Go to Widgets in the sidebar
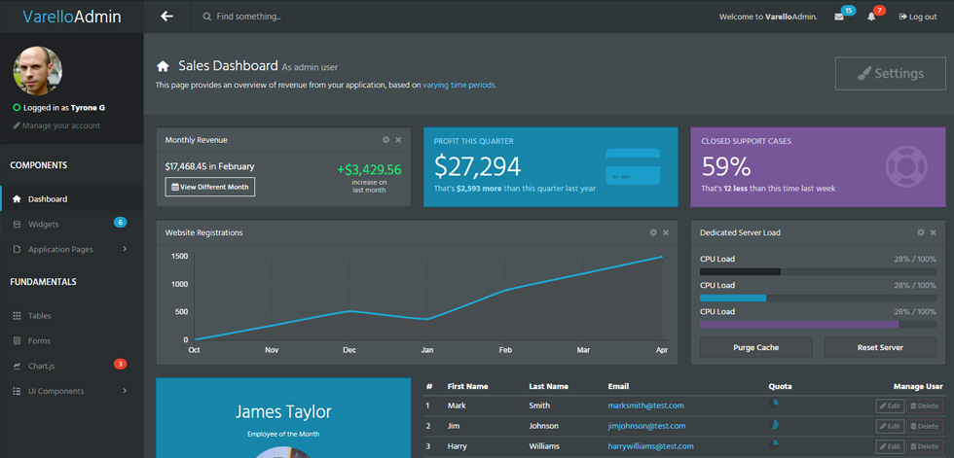The image size is (954, 458). click(x=72, y=225)
